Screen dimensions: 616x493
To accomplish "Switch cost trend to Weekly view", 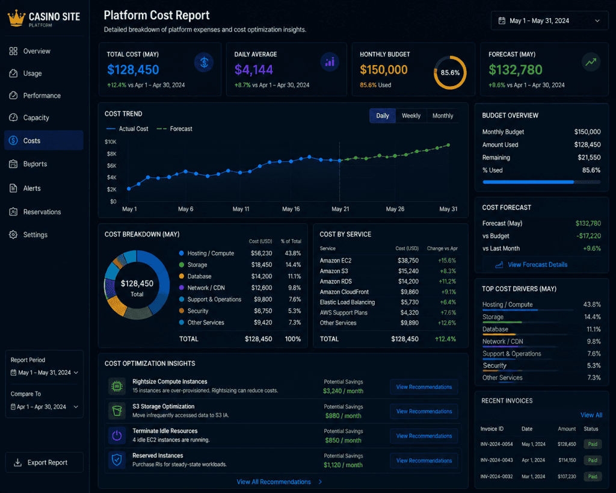I will pos(411,116).
